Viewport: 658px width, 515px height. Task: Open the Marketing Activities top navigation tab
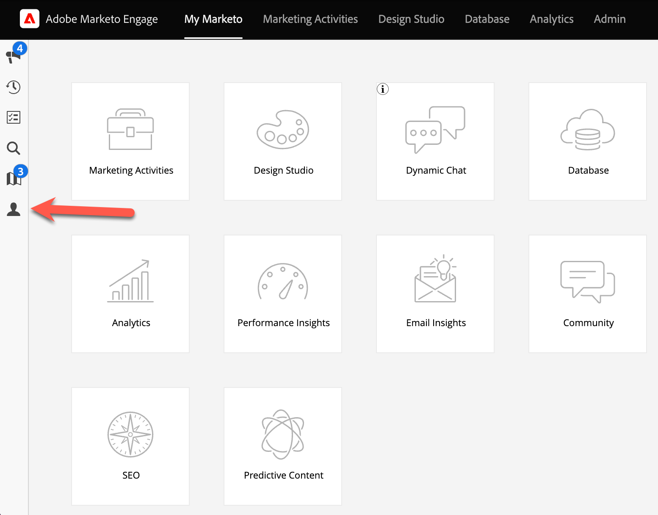click(310, 19)
